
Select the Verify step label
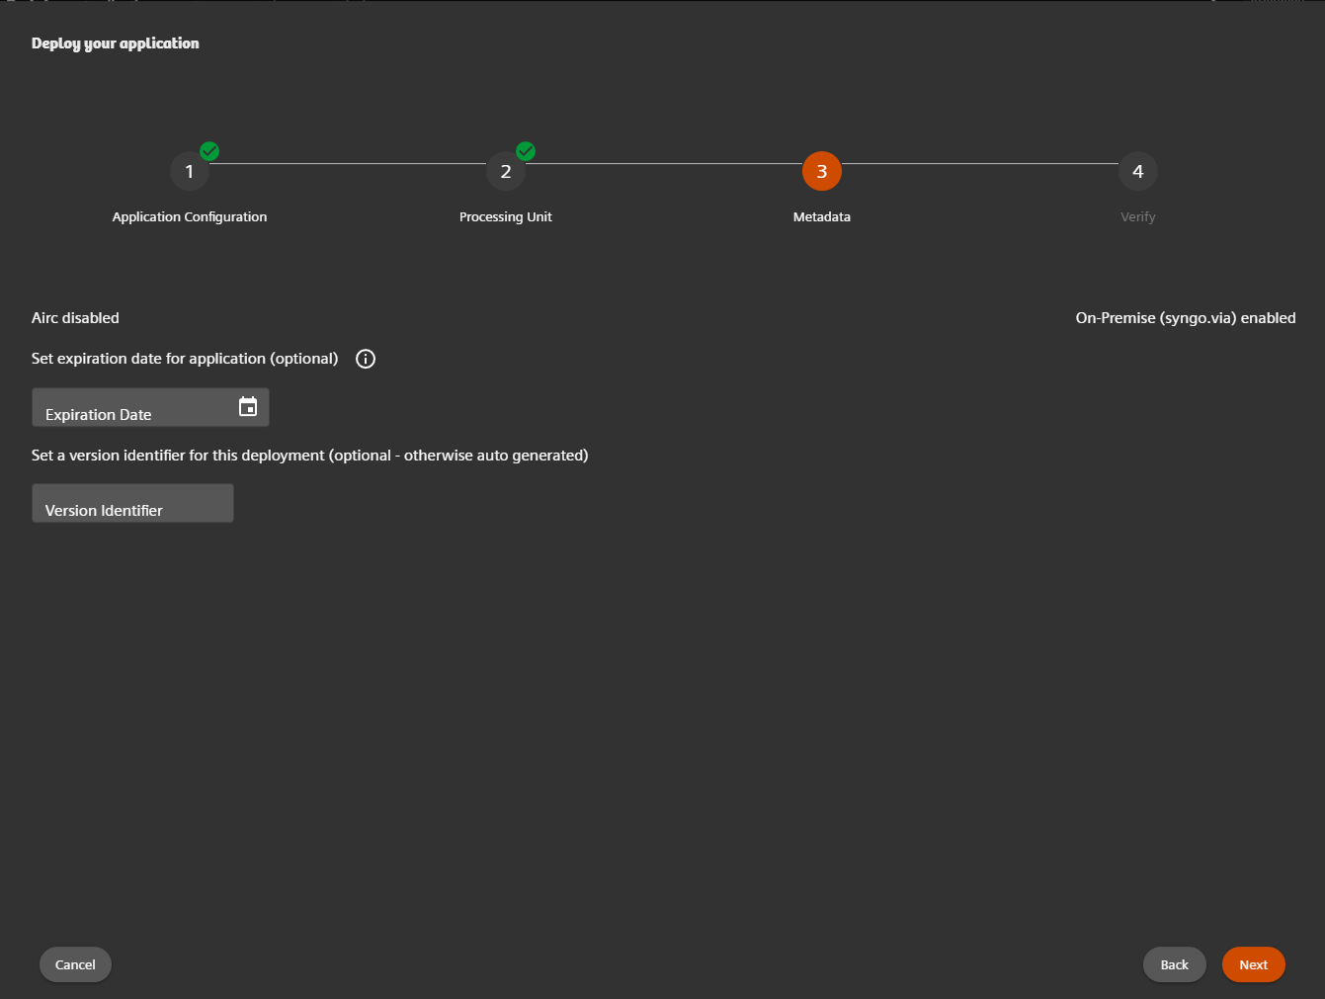click(1137, 216)
